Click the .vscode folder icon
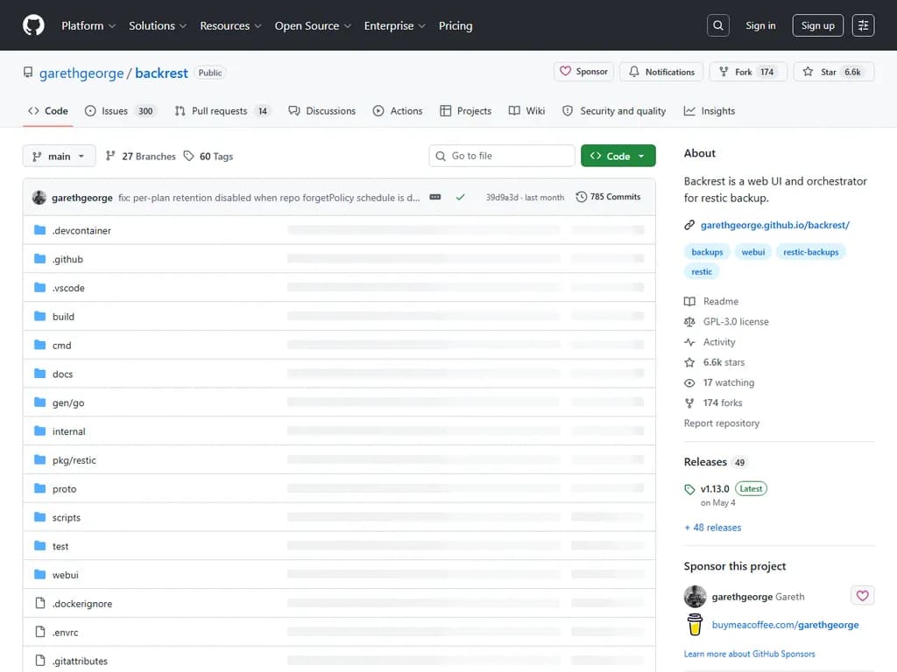Viewport: 897px width, 672px height. (x=39, y=287)
